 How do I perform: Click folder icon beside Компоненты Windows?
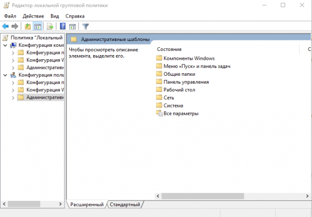[159, 58]
